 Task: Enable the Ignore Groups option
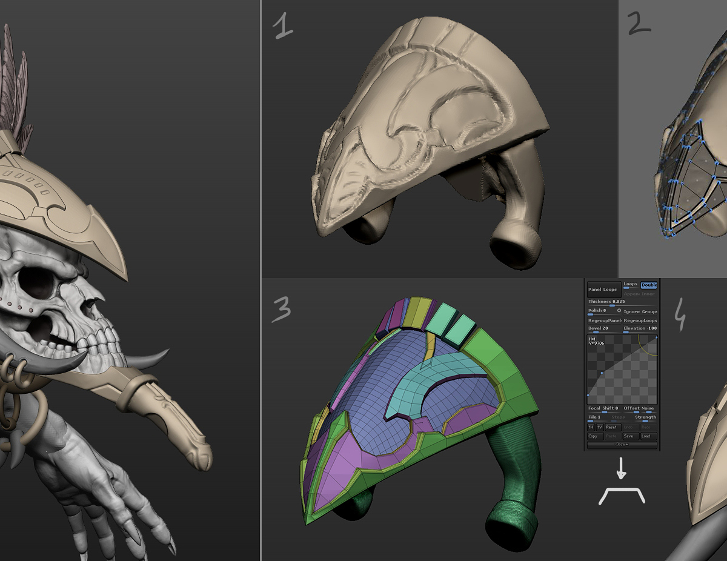[x=640, y=312]
